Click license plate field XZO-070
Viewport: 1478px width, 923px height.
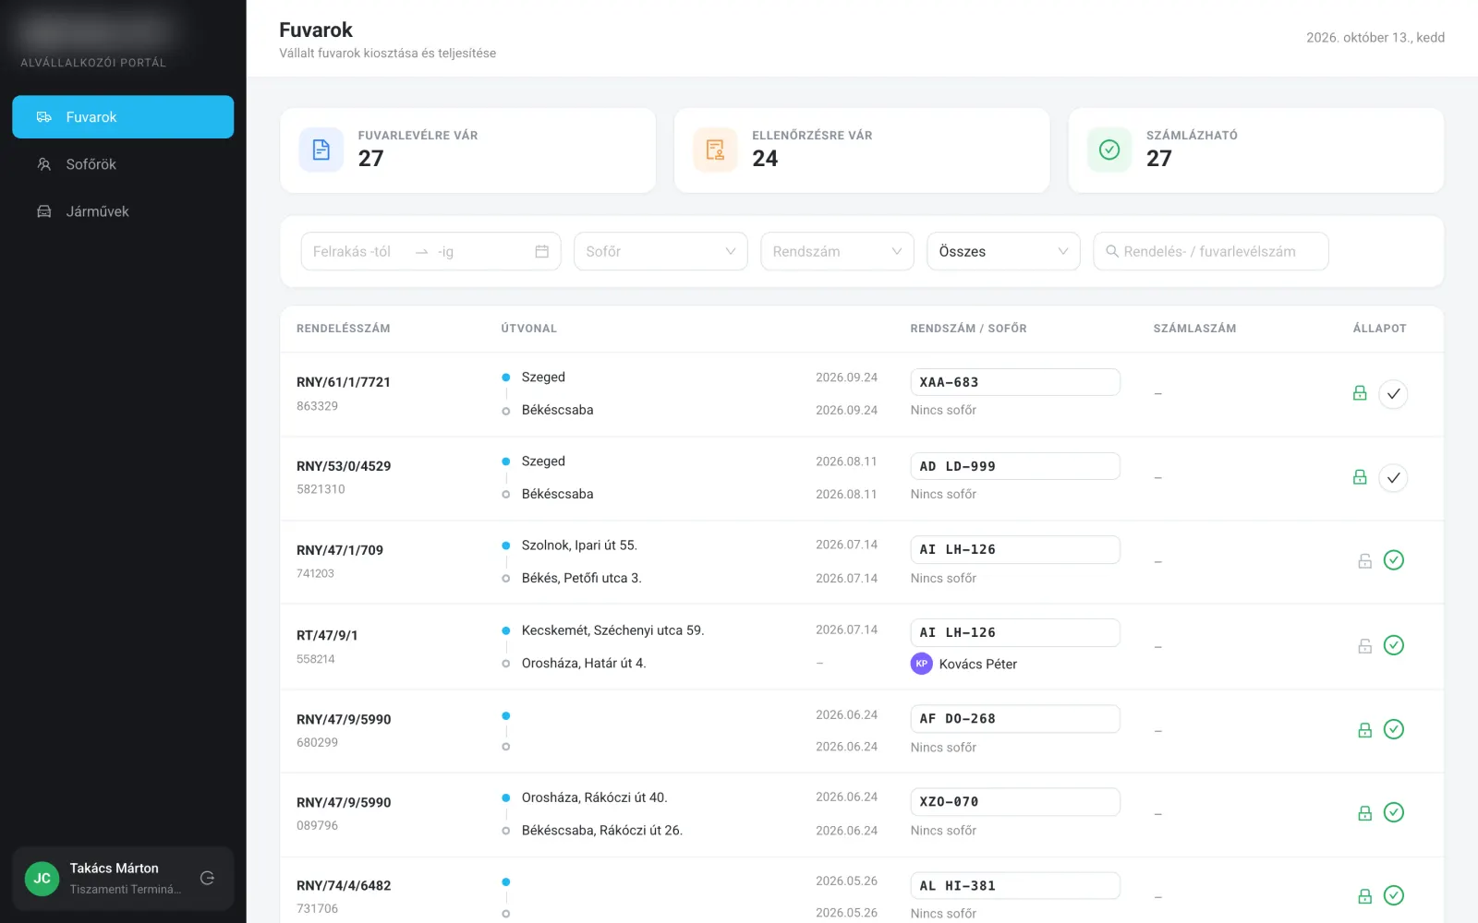[1015, 801]
